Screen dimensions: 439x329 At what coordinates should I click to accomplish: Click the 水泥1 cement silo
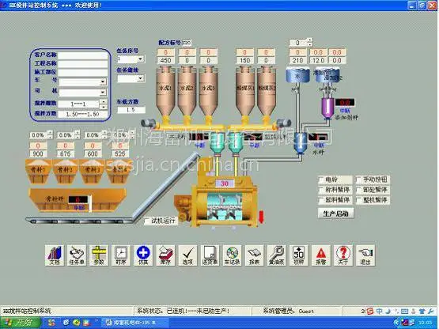tap(165, 91)
